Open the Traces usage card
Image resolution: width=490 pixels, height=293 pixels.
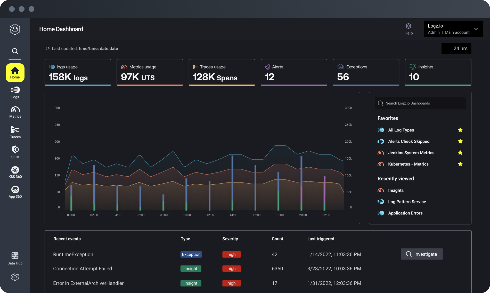222,72
